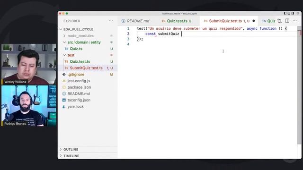
Task: Place cursor in the test description string on line 1
Action: tap(195, 28)
